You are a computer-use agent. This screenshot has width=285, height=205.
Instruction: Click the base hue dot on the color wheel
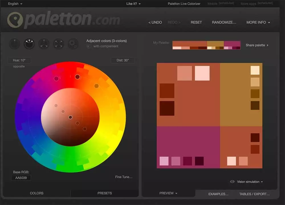(77, 77)
